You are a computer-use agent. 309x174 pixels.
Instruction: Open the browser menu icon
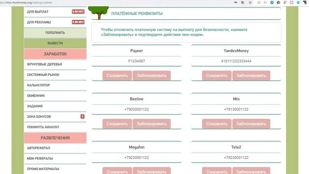click(x=305, y=2)
